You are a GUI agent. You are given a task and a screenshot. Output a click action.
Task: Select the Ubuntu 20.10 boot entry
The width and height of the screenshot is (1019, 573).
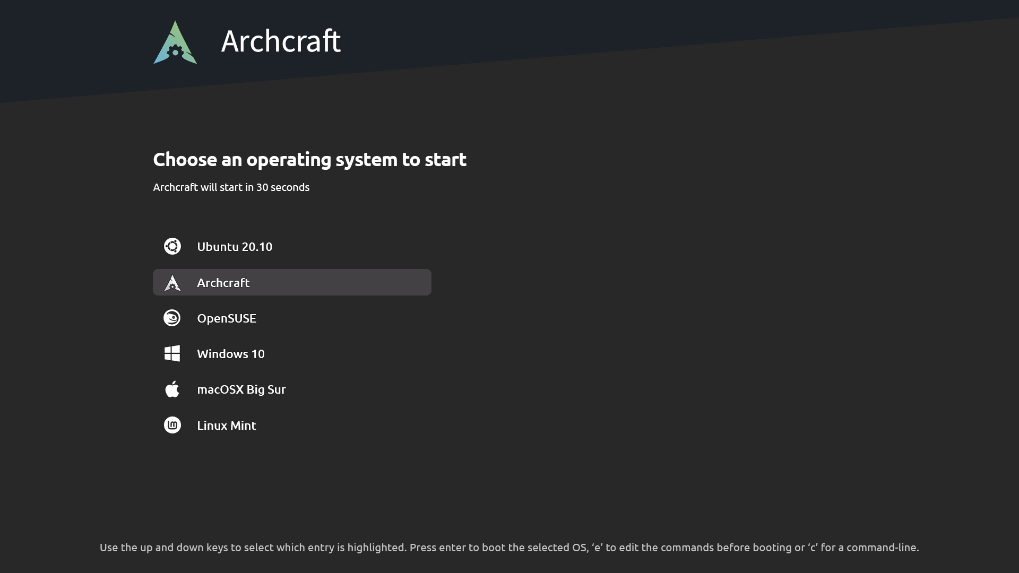[292, 247]
